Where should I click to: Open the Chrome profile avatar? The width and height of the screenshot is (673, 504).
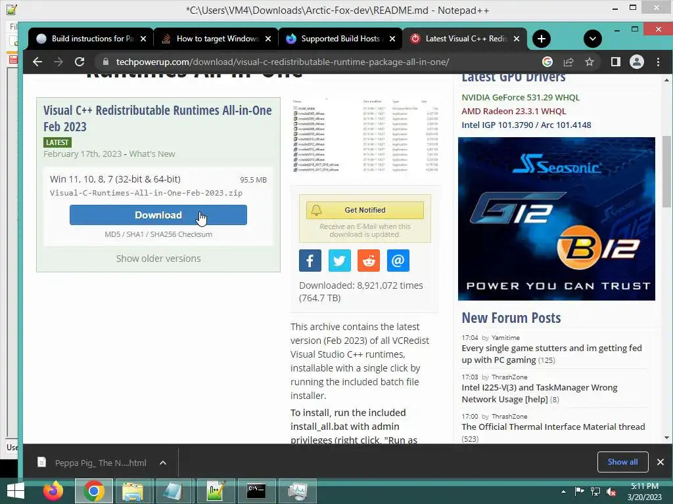click(x=636, y=62)
